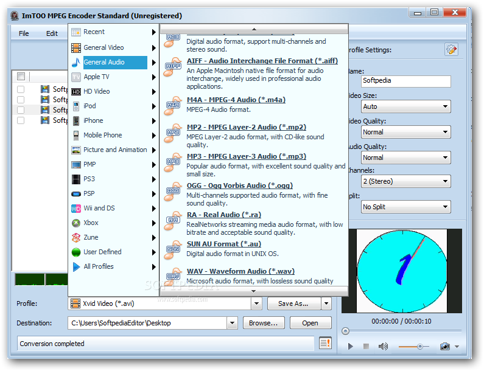Image resolution: width=484 pixels, height=371 pixels.
Task: Click the Save As button
Action: coord(294,303)
